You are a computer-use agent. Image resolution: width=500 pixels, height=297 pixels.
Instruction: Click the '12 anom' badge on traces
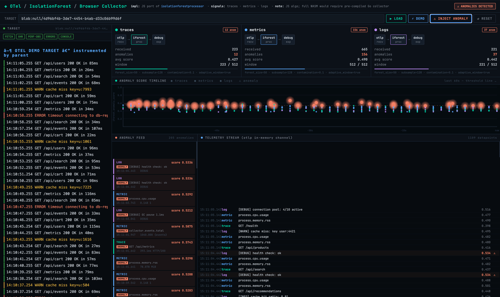click(230, 30)
